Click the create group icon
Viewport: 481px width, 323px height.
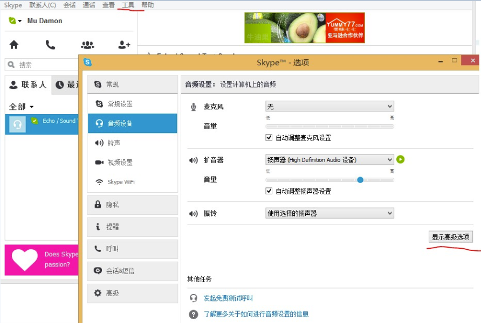tap(87, 45)
